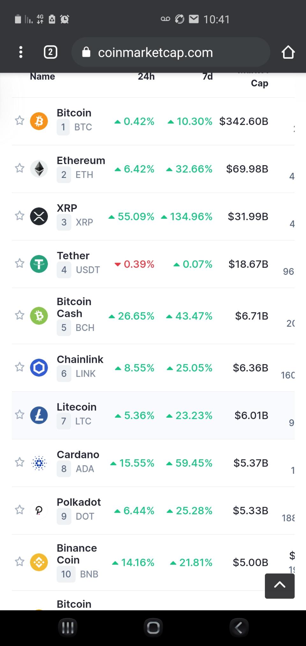Sort the table by 24h column
This screenshot has height=646, width=306.
(x=146, y=77)
